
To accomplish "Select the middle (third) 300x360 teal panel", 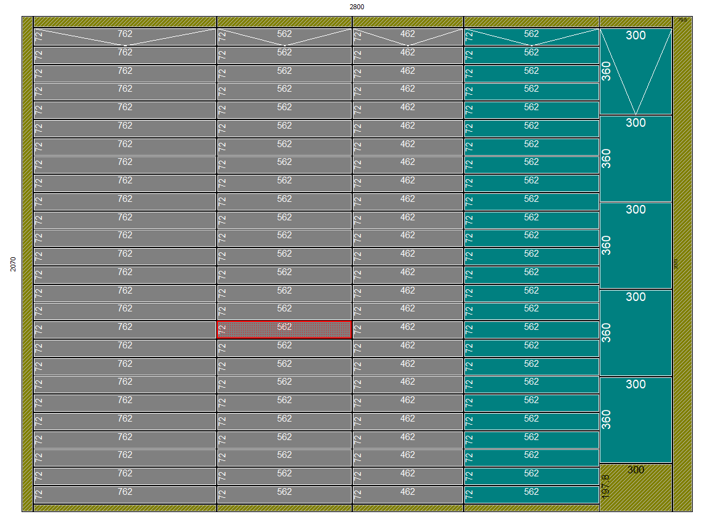I will tap(635, 246).
